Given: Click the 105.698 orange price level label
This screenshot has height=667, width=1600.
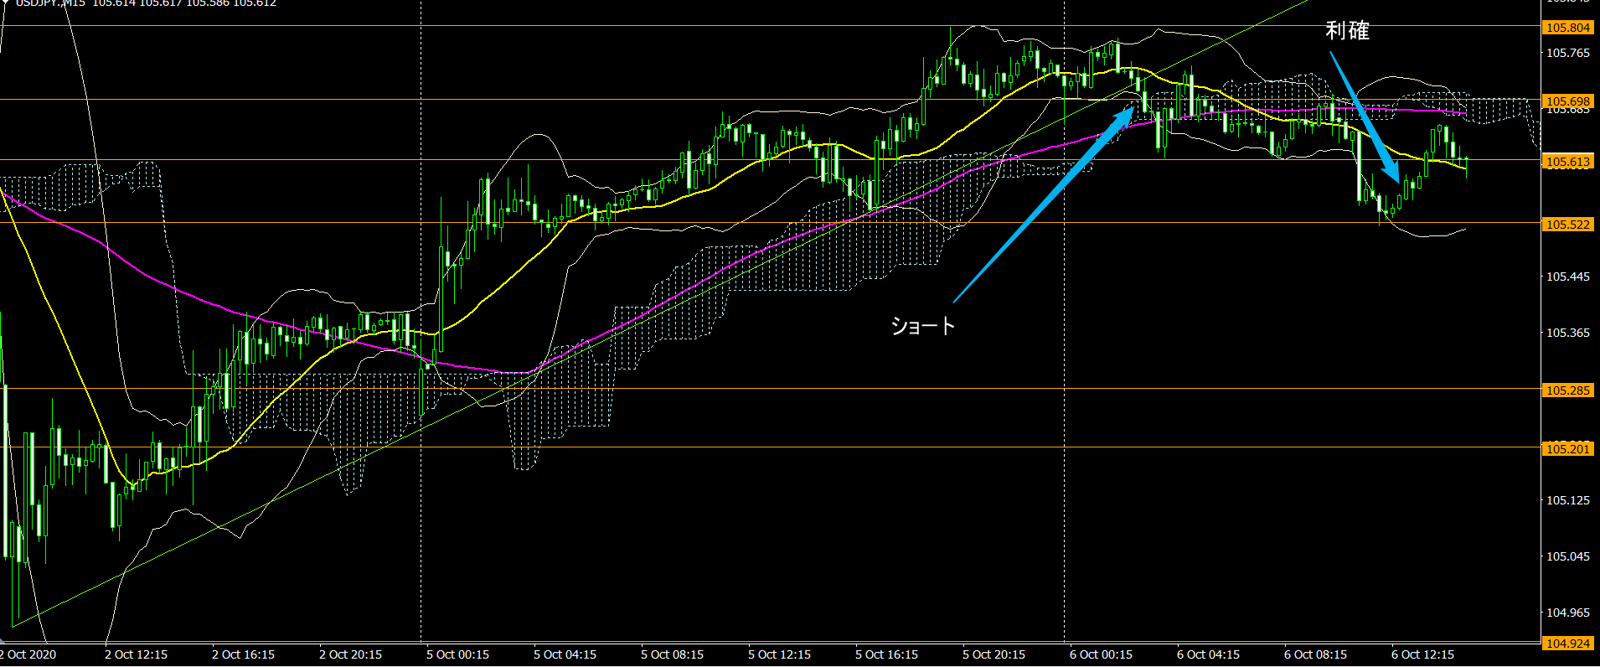Looking at the screenshot, I should click(1567, 101).
